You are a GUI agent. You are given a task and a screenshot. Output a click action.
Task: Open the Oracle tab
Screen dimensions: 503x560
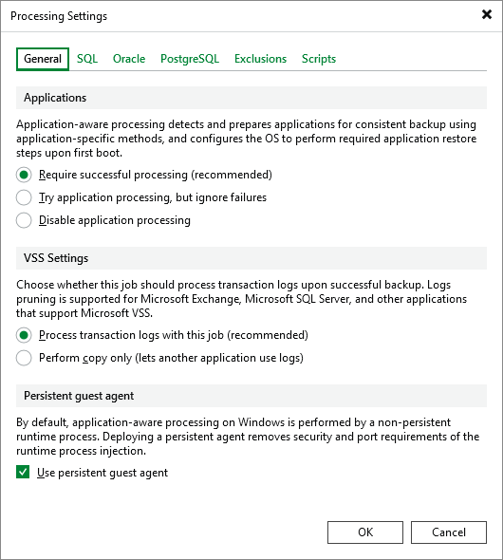[x=129, y=59]
